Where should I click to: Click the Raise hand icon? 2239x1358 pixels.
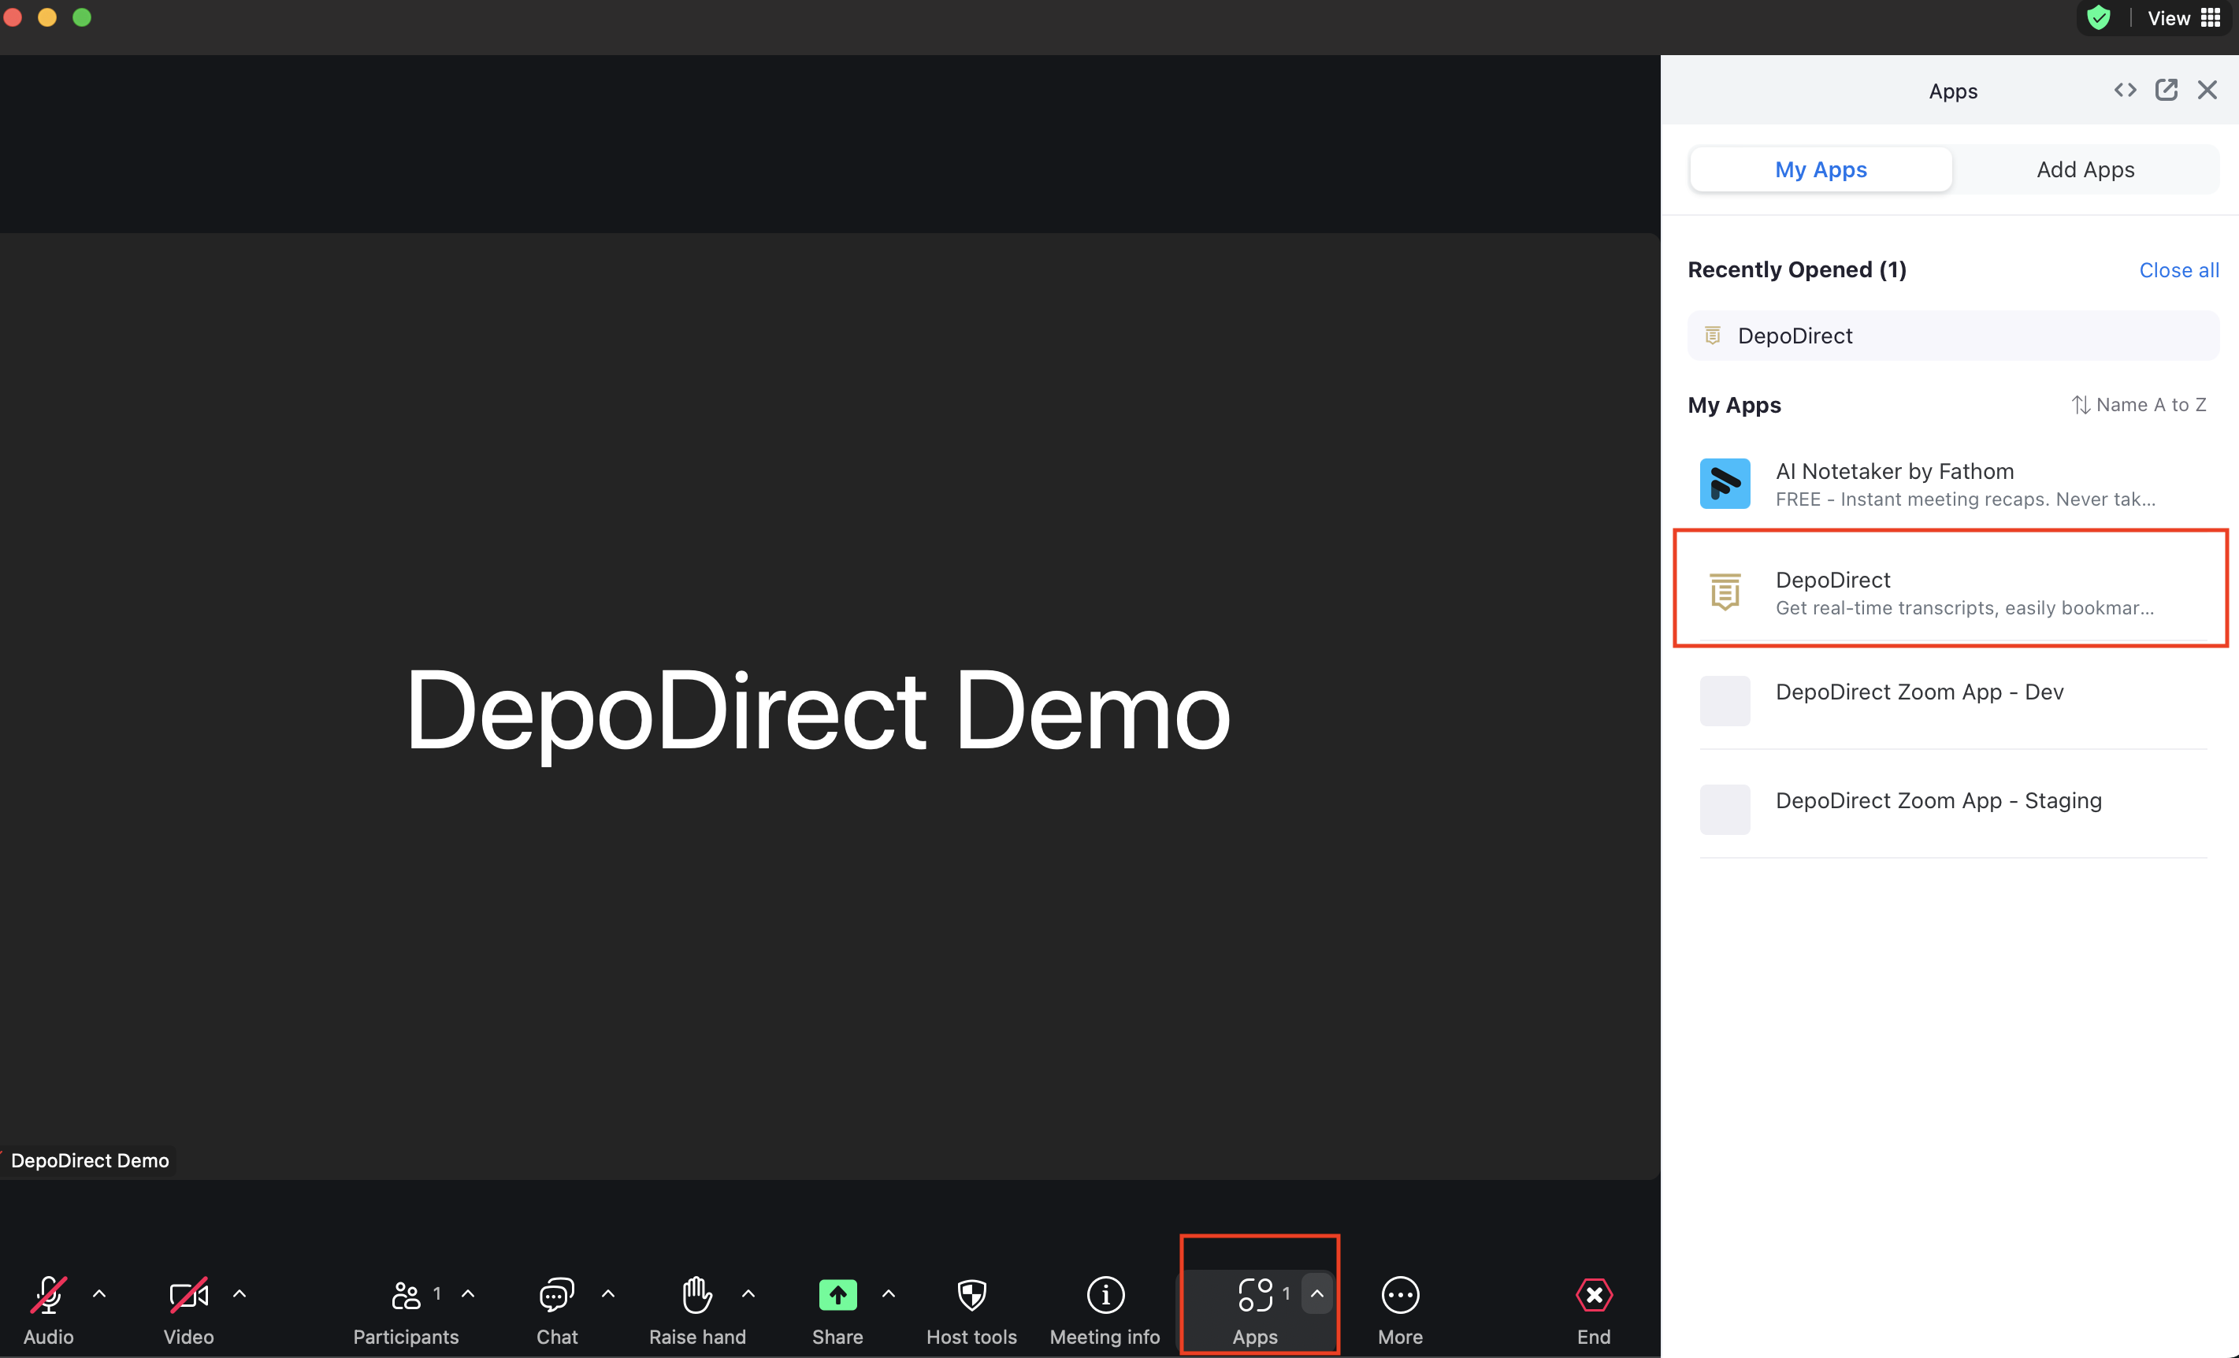click(x=697, y=1294)
